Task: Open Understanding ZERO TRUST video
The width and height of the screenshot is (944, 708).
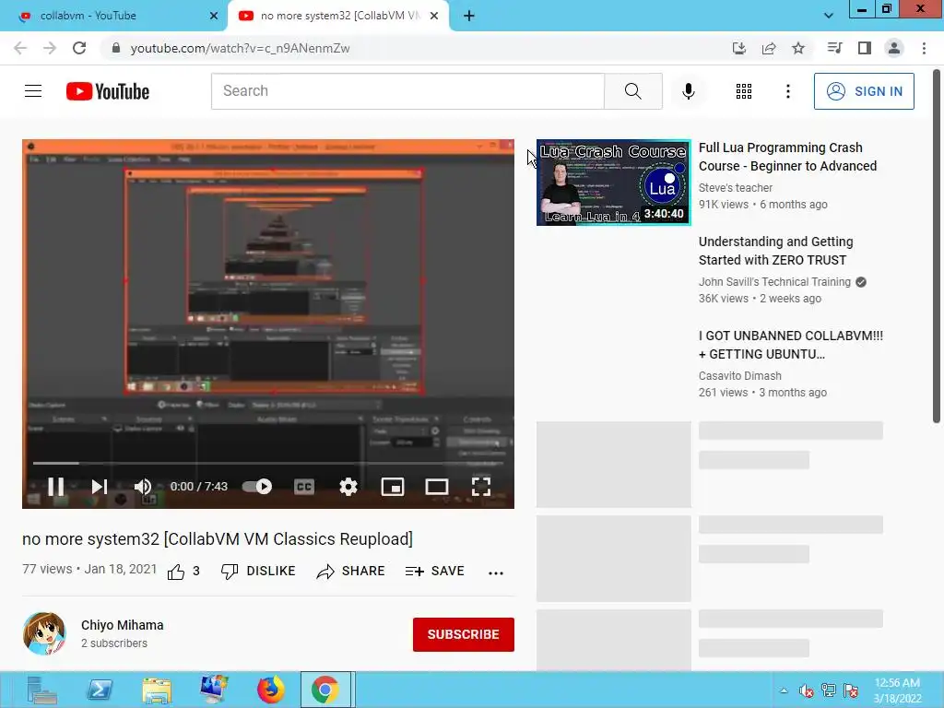Action: tap(775, 251)
